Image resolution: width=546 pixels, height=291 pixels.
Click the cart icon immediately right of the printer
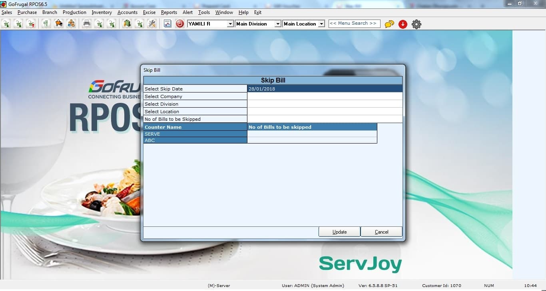pyautogui.click(x=99, y=24)
